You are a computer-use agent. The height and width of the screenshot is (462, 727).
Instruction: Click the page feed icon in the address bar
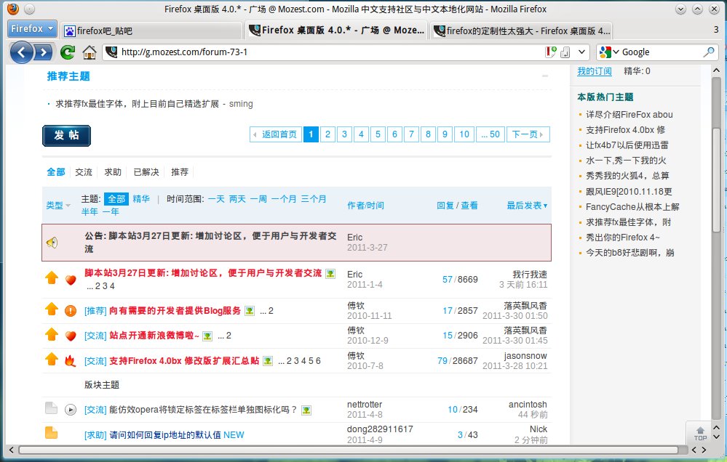point(565,52)
